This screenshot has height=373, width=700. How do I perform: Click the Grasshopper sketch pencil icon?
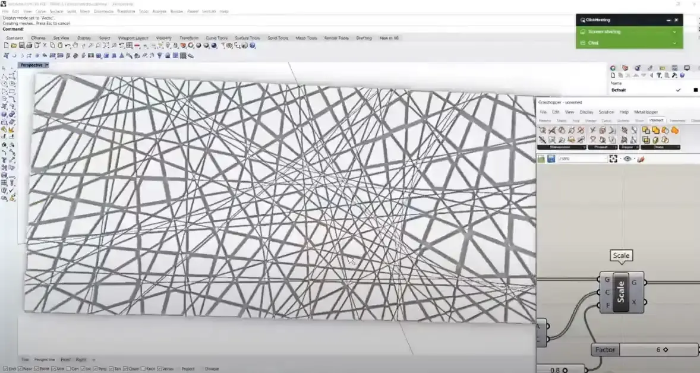(x=641, y=159)
